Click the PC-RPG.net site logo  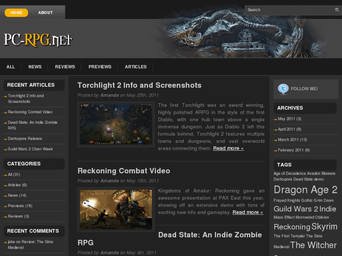coord(38,40)
